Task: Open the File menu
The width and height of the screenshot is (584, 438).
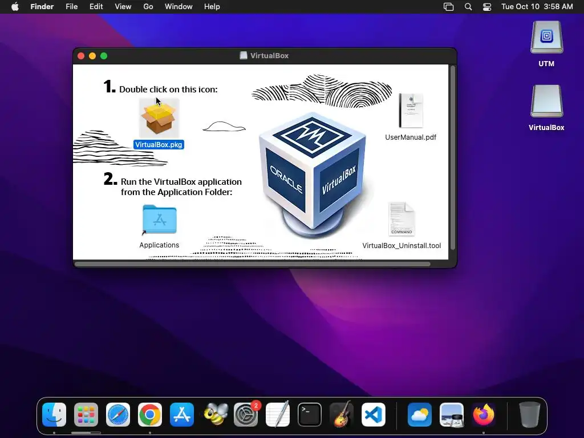Action: pos(71,7)
